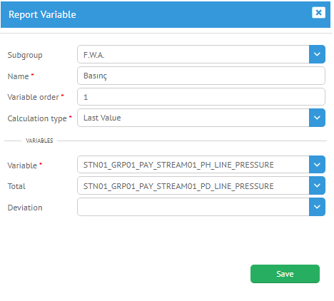Viewport: 334px width, 301px height.
Task: Click the VARIABLES section header
Action: 39,141
